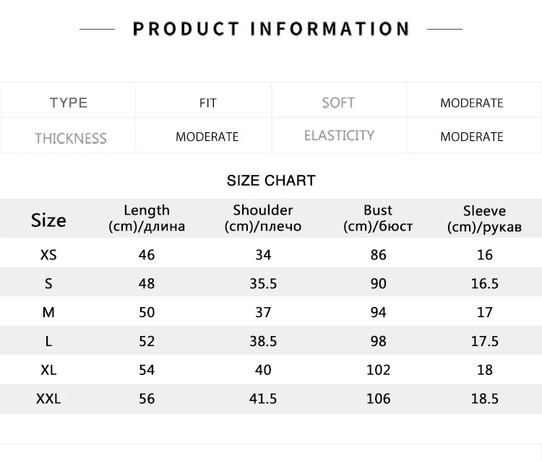The width and height of the screenshot is (542, 461).
Task: Click the TYPE attribute label
Action: [69, 103]
